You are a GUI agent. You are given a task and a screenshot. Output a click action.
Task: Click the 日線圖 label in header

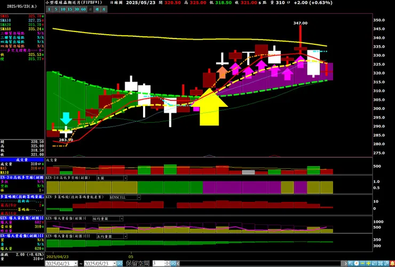[x=116, y=3]
